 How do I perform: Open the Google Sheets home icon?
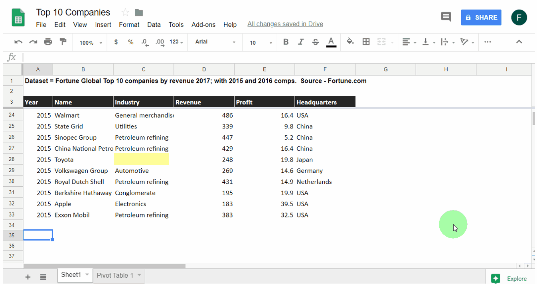18,18
